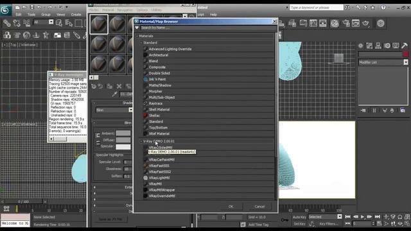The height and width of the screenshot is (231, 411).
Task: Click OK in Material/Map Browser
Action: [231, 207]
